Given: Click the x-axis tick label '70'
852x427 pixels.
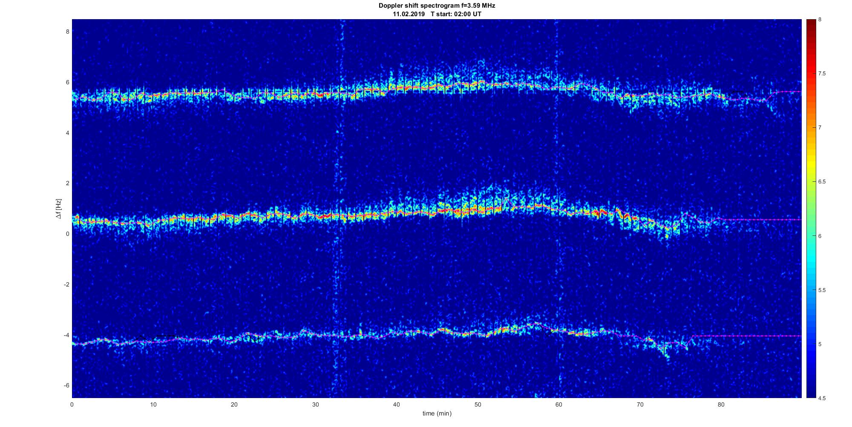Looking at the screenshot, I should pyautogui.click(x=640, y=404).
